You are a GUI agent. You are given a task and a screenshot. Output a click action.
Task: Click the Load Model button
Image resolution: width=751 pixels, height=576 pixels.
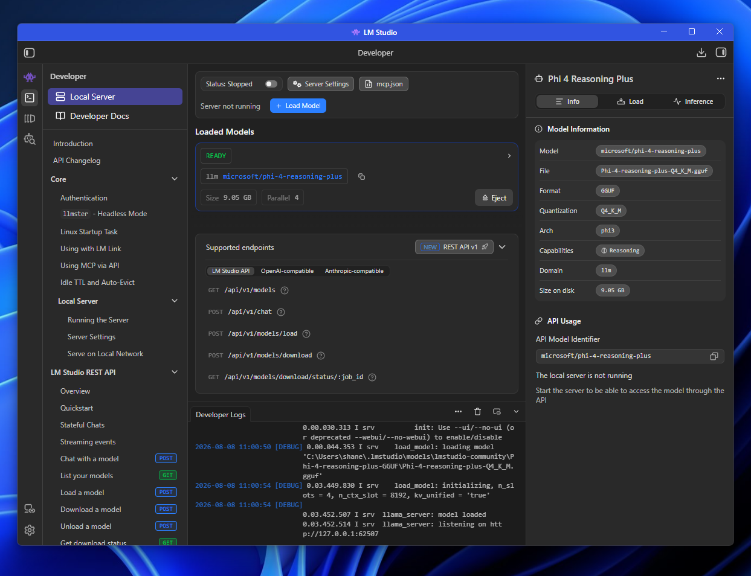[298, 106]
